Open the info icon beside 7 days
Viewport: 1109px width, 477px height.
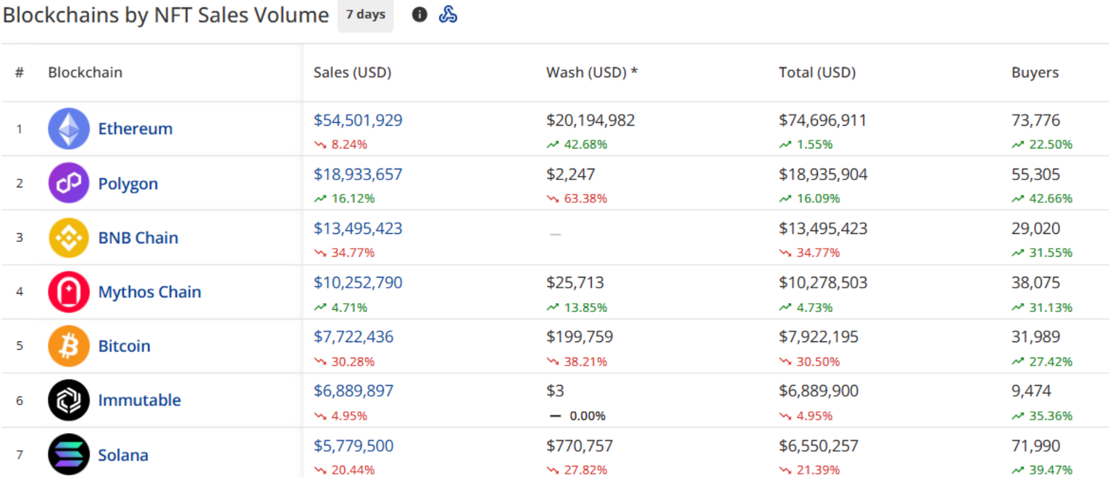[419, 15]
